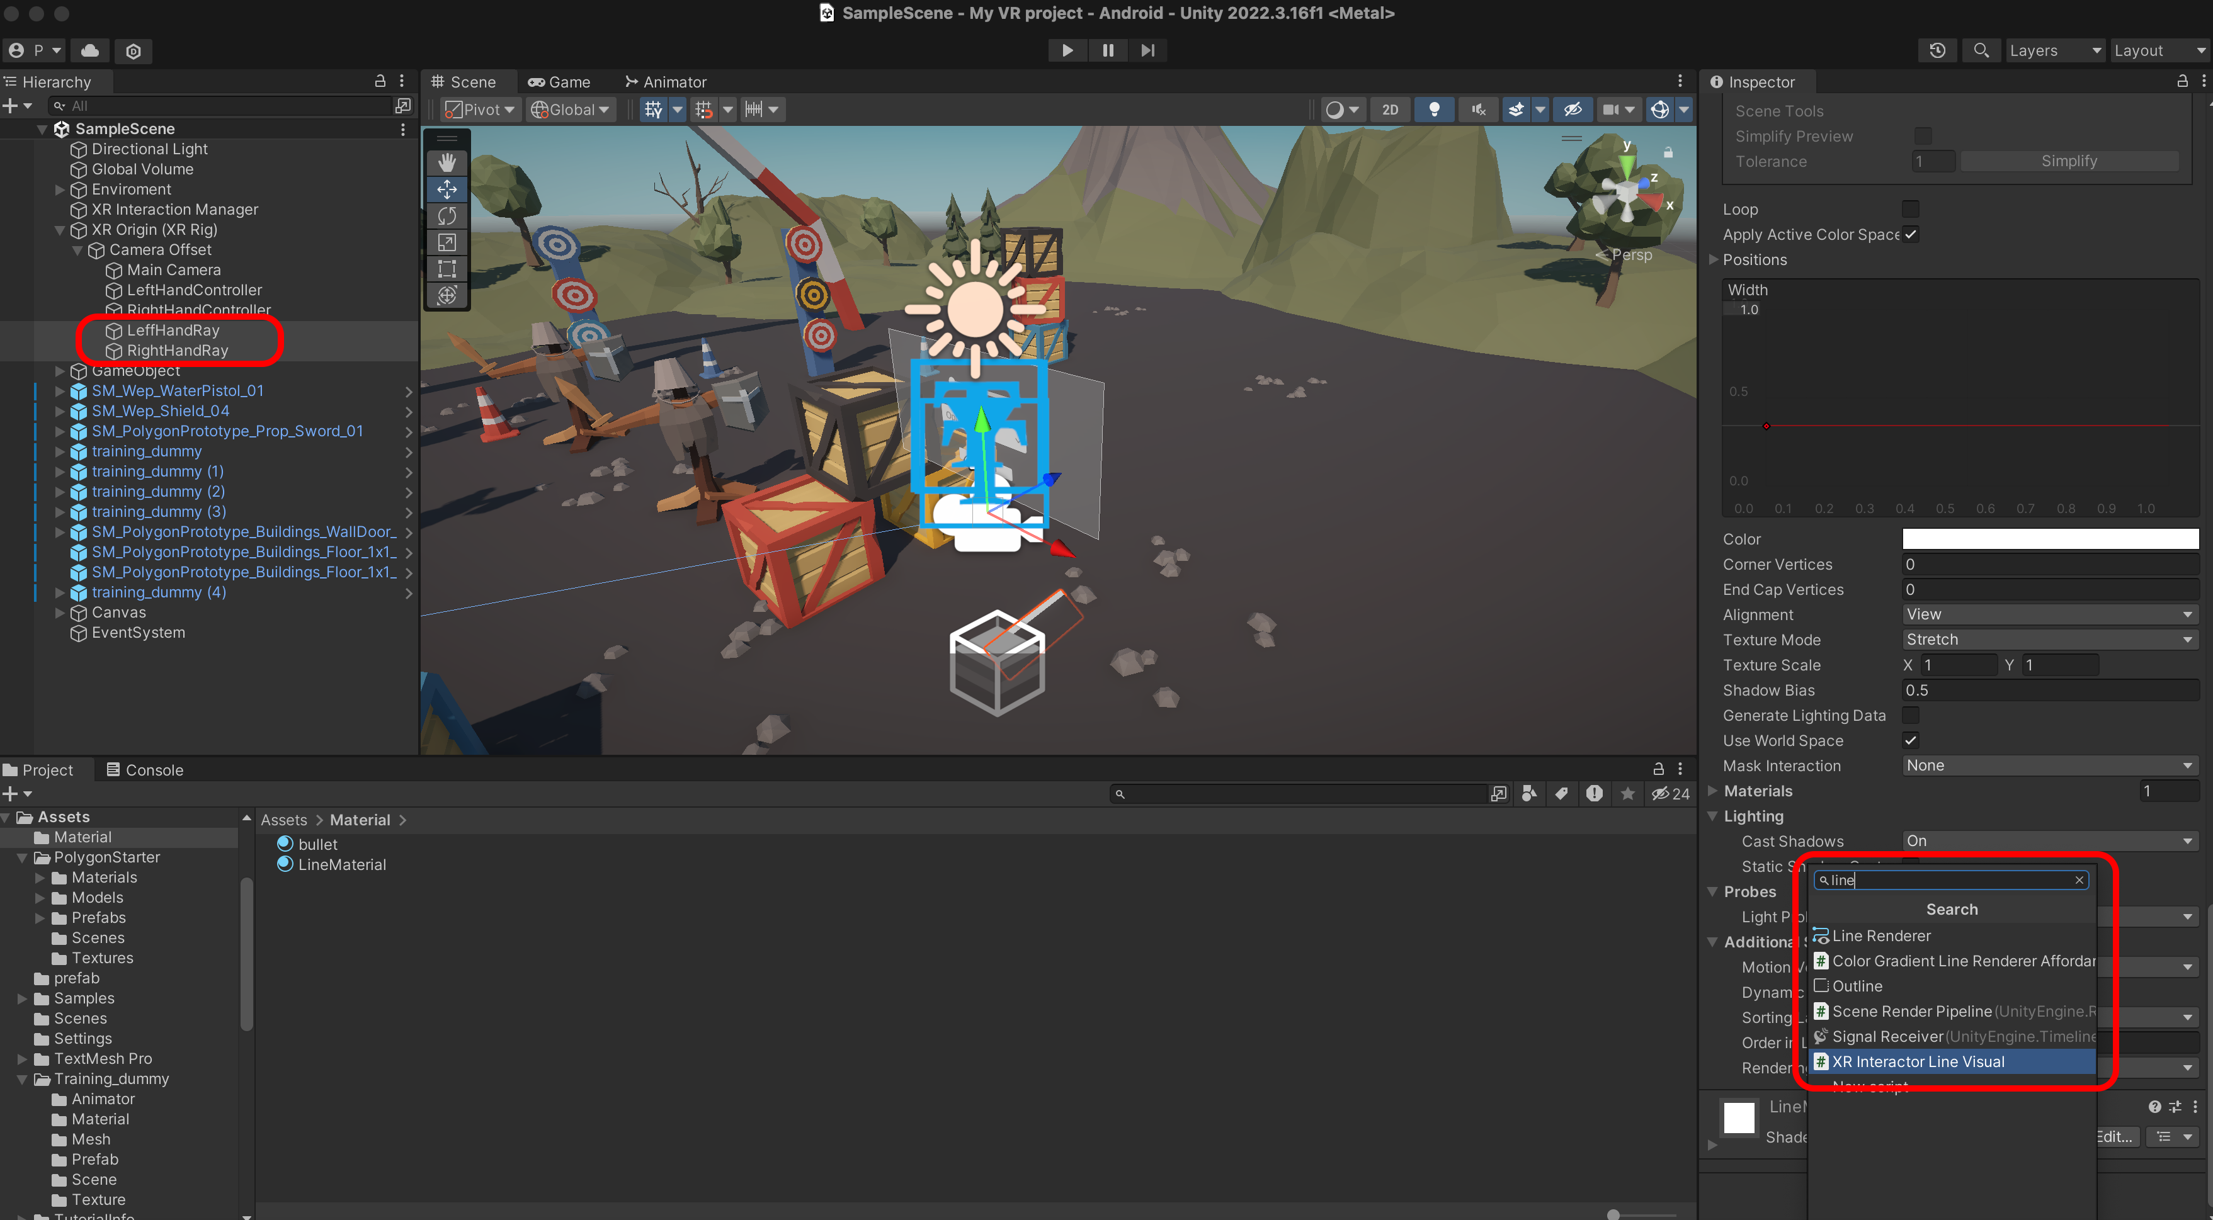Viewport: 2213px width, 1220px height.
Task: Open the Alignment dropdown
Action: click(x=2049, y=614)
